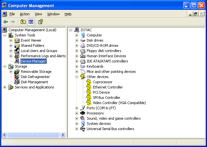Click the Event Viewer icon
This screenshot has width=207, height=147.
[17, 40]
